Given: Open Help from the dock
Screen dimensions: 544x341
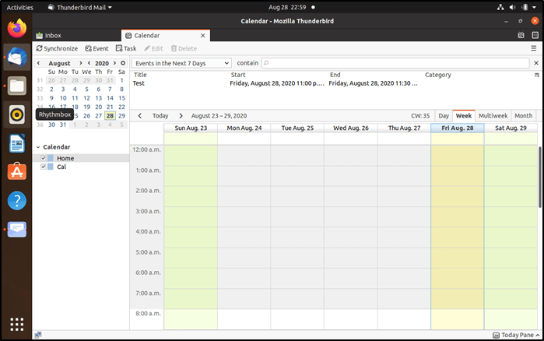Looking at the screenshot, I should (16, 201).
